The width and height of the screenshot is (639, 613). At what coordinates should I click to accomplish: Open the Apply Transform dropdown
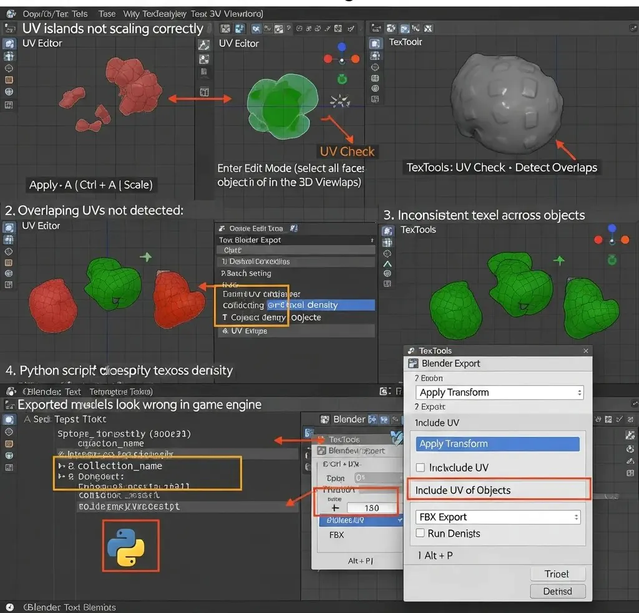coord(499,392)
